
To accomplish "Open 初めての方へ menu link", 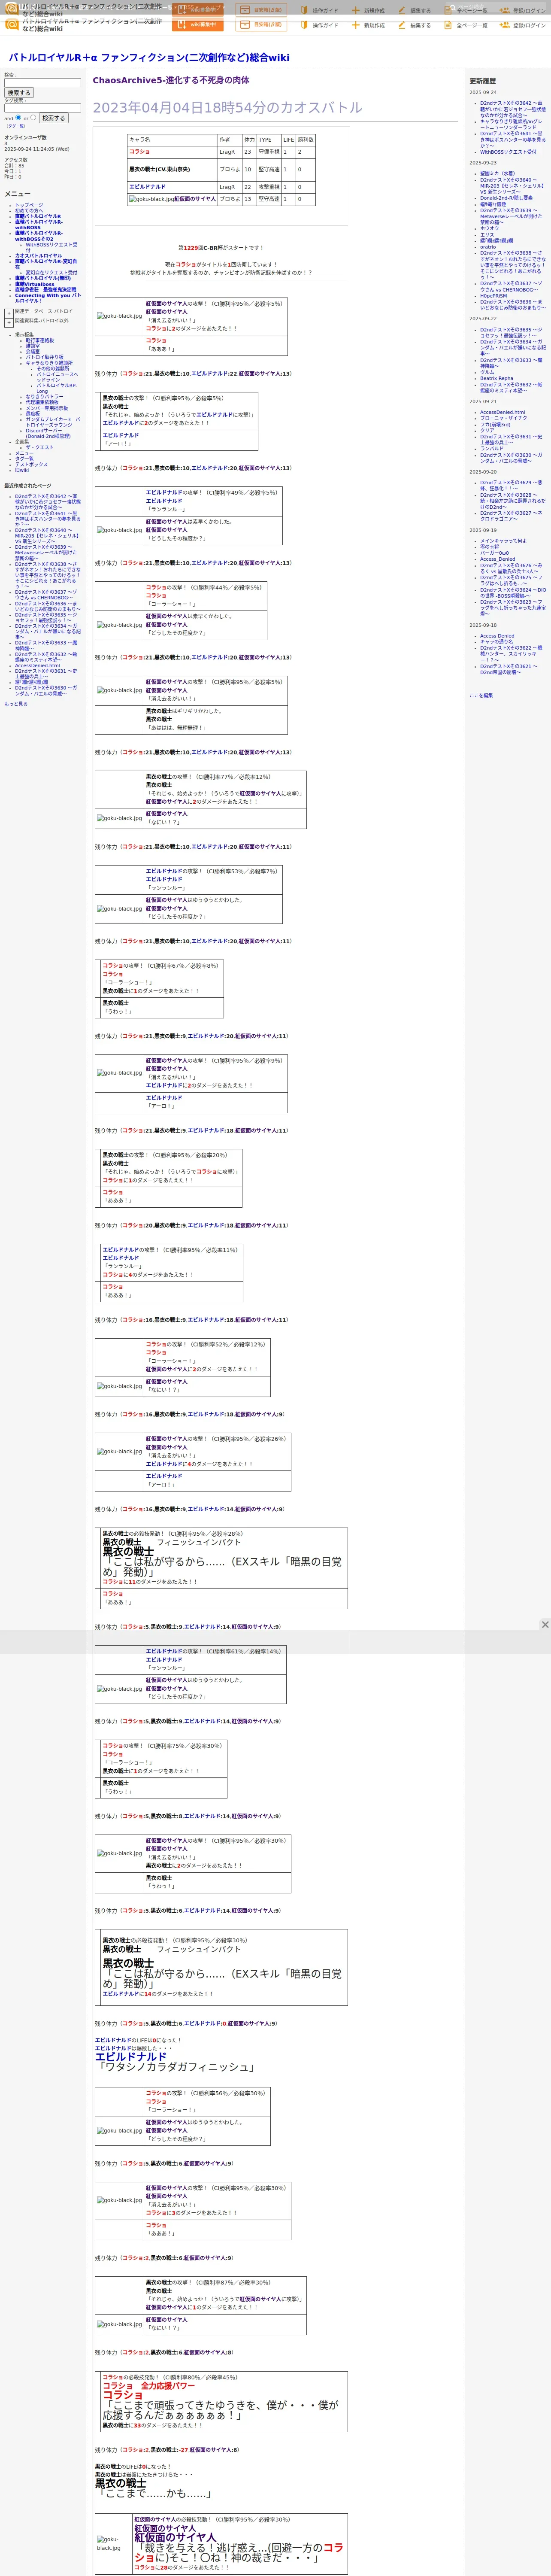I will 29,211.
